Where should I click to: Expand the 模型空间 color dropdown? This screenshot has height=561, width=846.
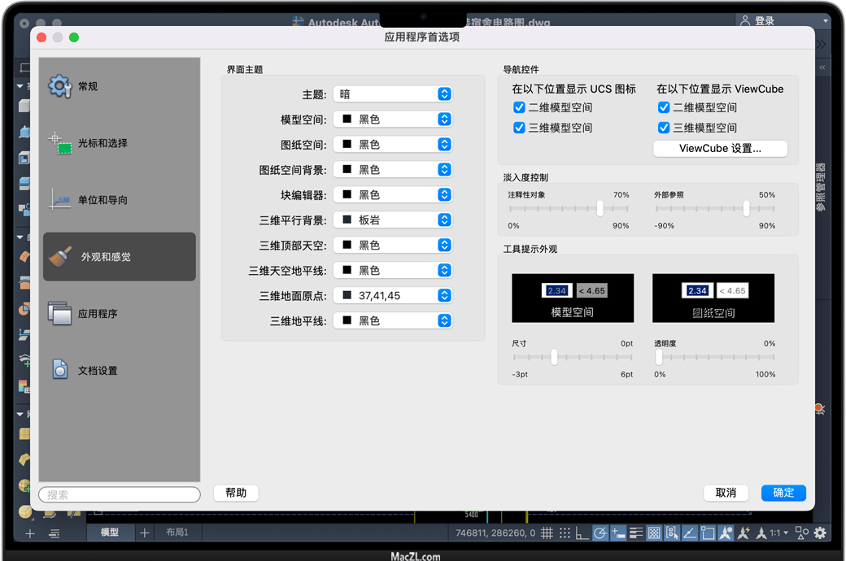click(x=392, y=120)
